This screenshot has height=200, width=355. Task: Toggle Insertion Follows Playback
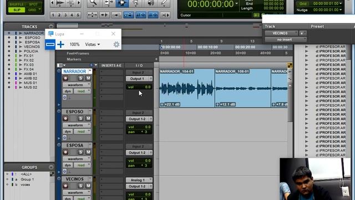pyautogui.click(x=165, y=15)
